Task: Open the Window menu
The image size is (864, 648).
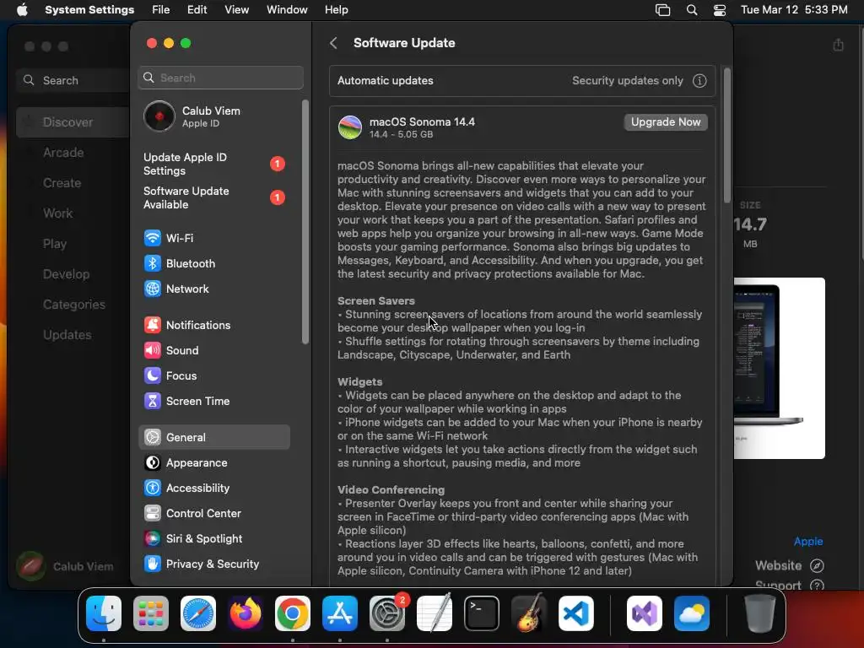Action: pos(287,10)
